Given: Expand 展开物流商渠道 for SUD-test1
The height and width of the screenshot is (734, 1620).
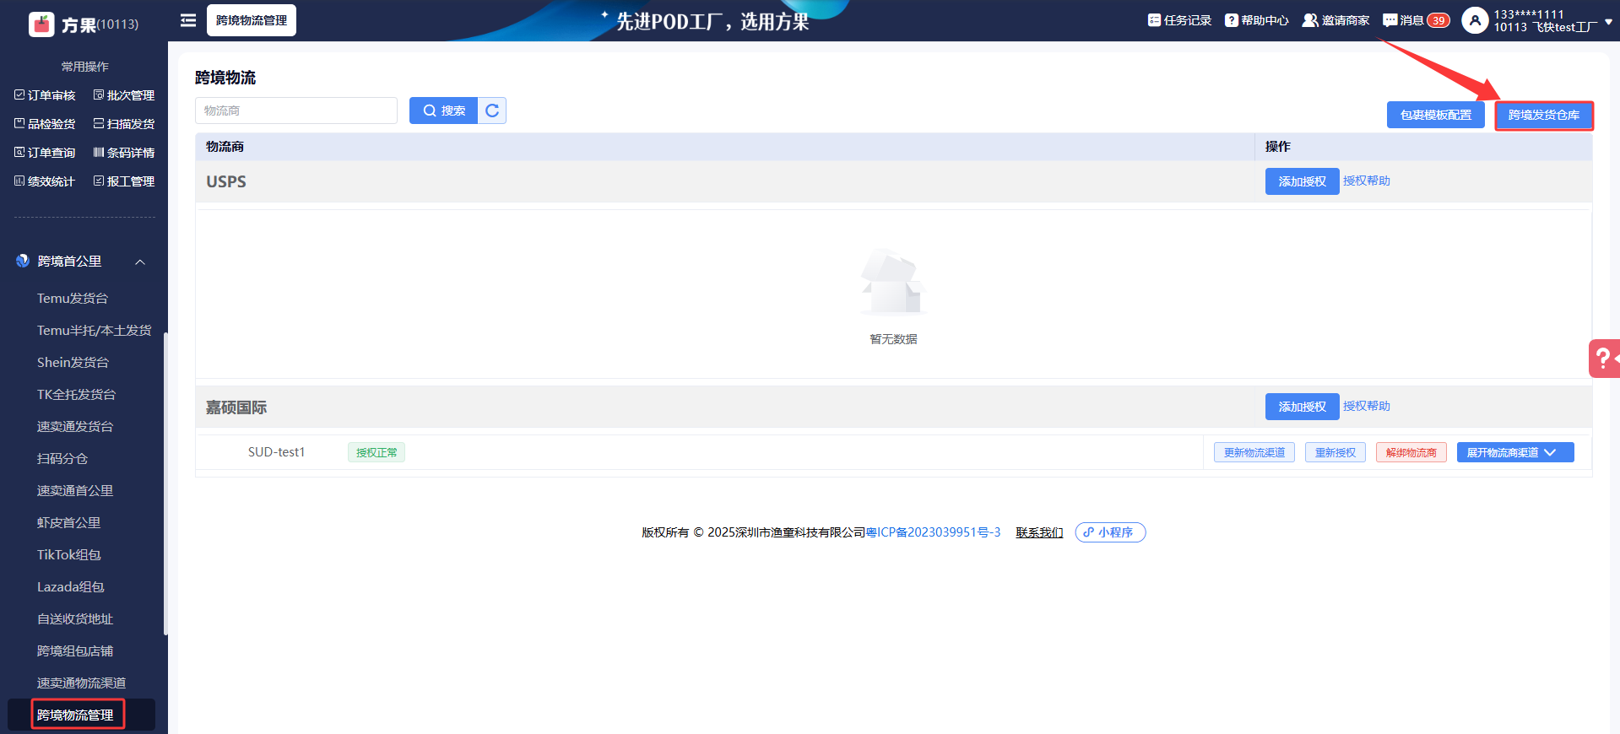Looking at the screenshot, I should [x=1514, y=453].
